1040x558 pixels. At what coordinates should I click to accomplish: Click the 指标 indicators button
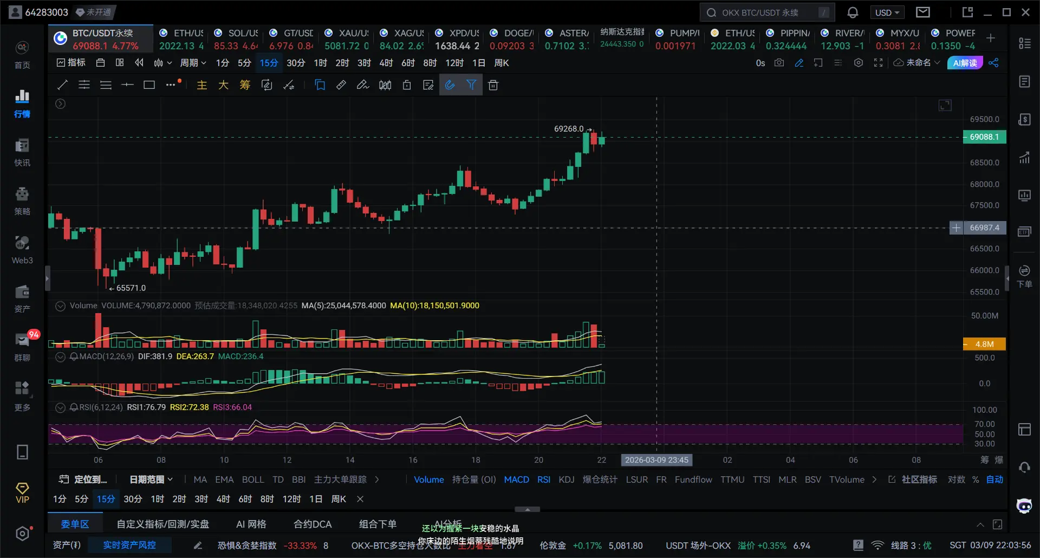click(x=71, y=63)
